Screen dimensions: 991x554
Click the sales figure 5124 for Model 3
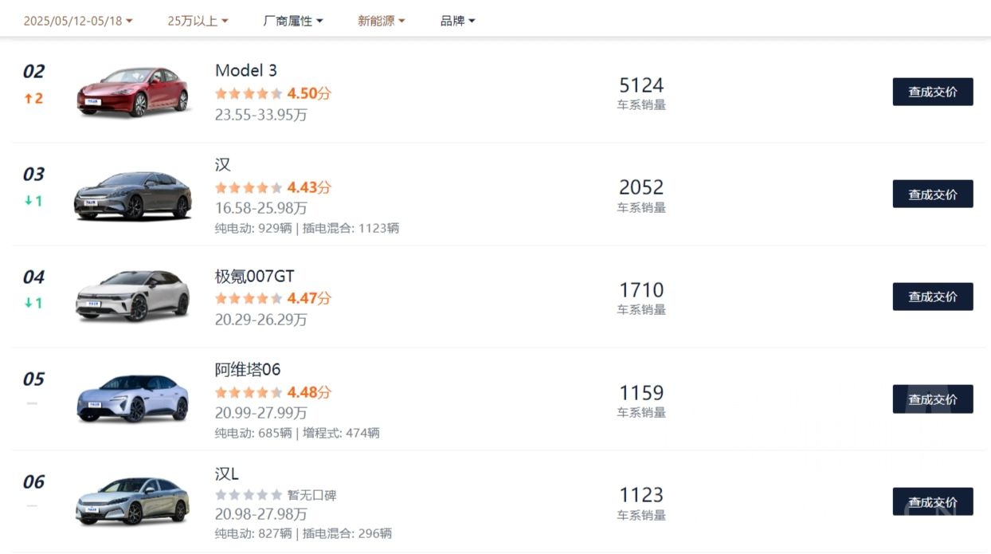(640, 84)
